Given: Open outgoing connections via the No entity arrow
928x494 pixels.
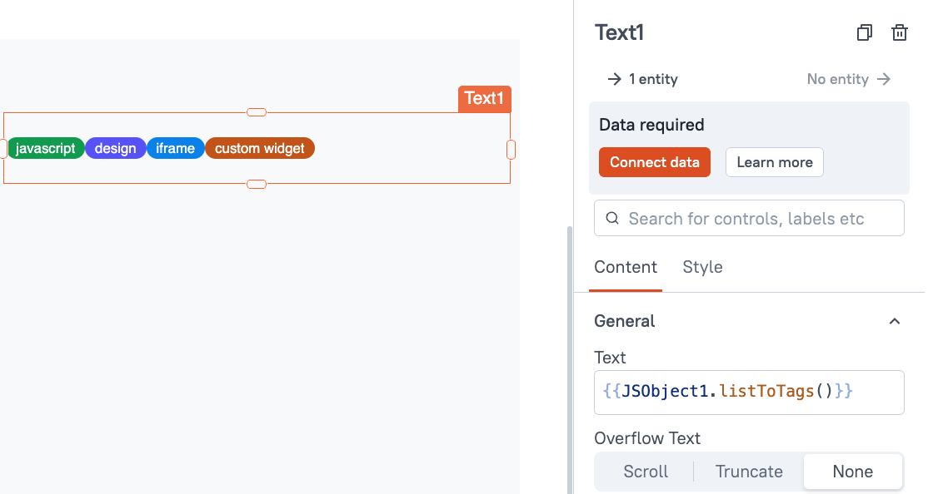Looking at the screenshot, I should click(848, 79).
